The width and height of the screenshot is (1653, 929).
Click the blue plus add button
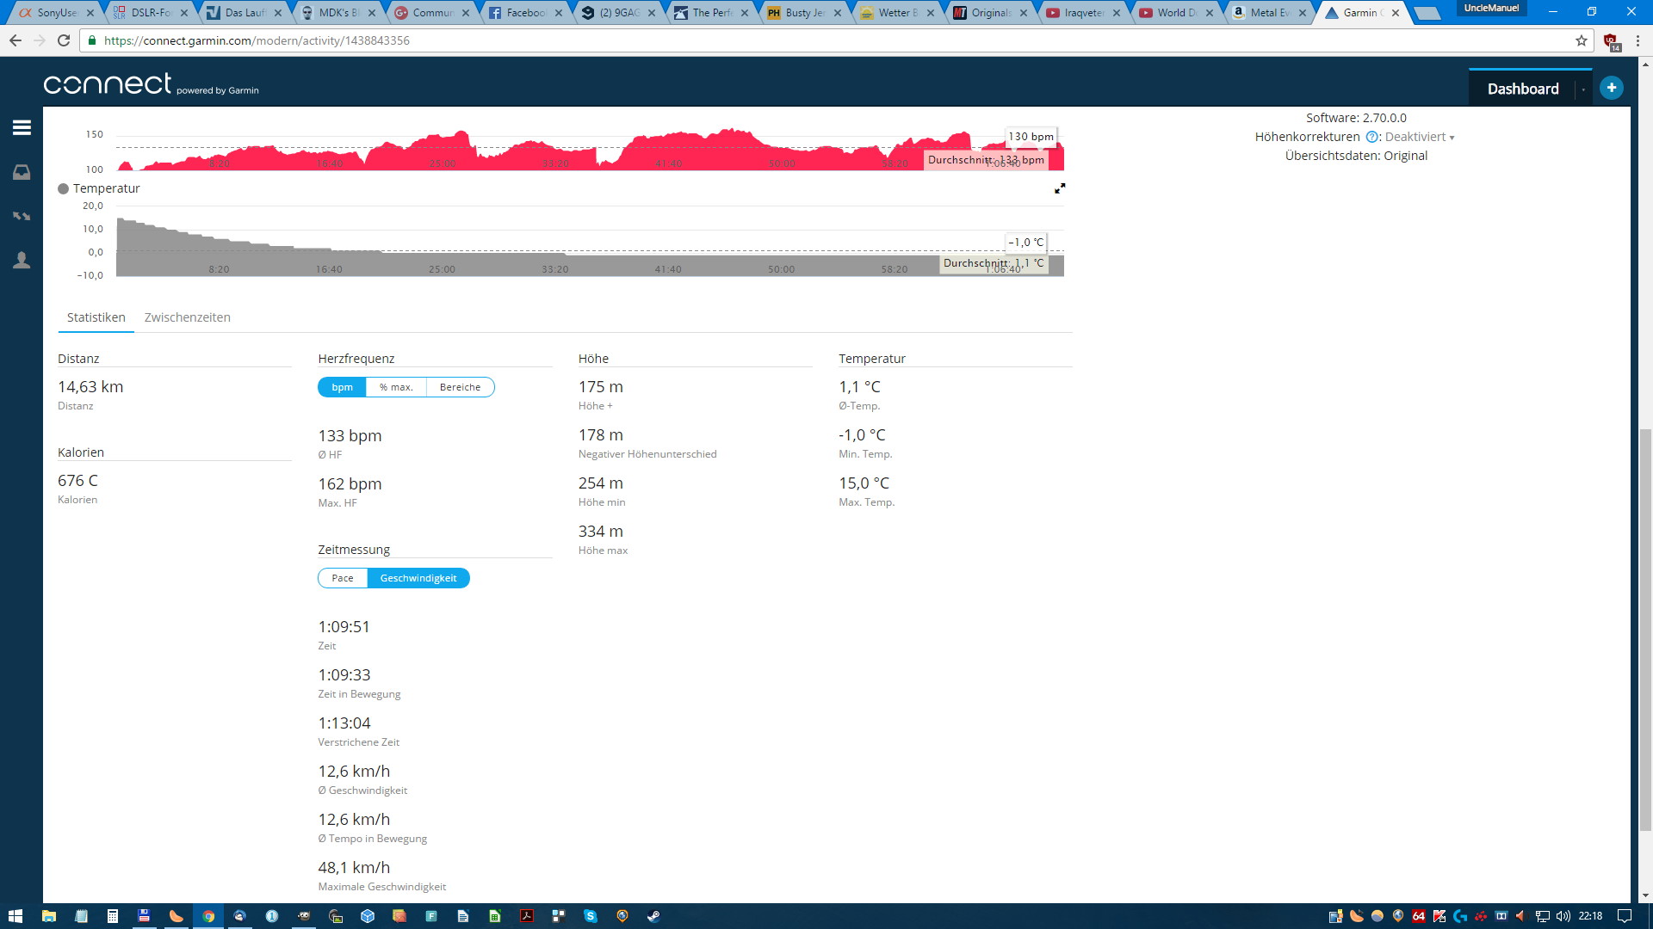pyautogui.click(x=1611, y=88)
